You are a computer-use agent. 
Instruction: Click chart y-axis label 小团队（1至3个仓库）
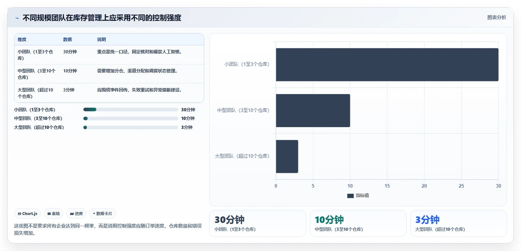click(x=247, y=64)
